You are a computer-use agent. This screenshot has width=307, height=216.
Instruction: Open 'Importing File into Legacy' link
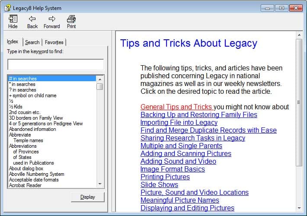pos(179,123)
